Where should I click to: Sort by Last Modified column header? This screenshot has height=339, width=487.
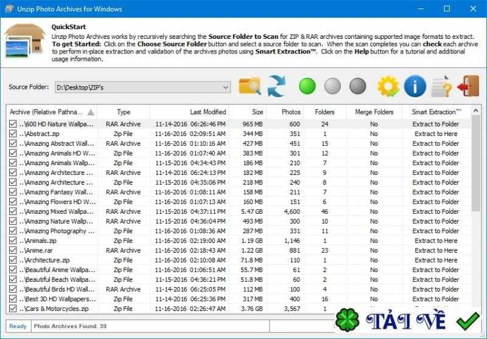point(189,112)
